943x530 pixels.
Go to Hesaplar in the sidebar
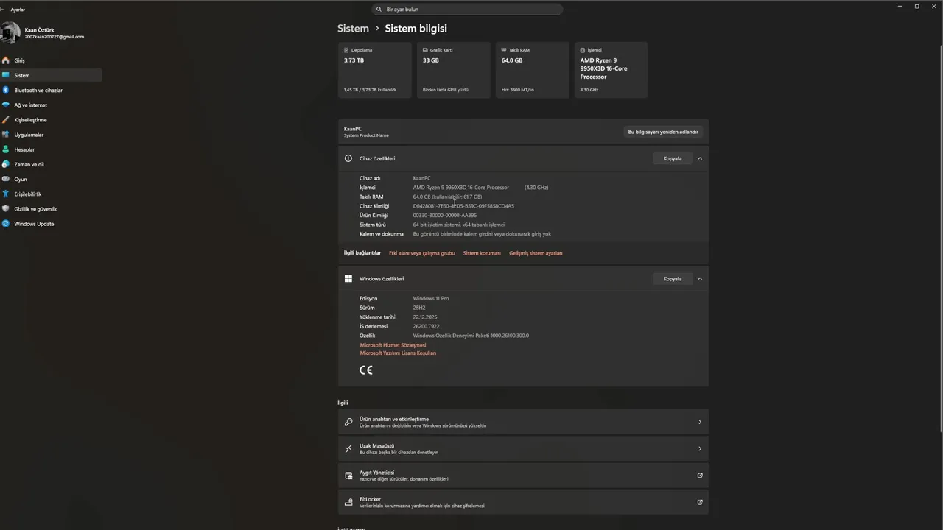tap(24, 149)
